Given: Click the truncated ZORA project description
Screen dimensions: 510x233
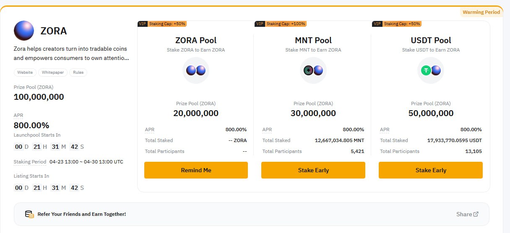Looking at the screenshot, I should tap(71, 54).
